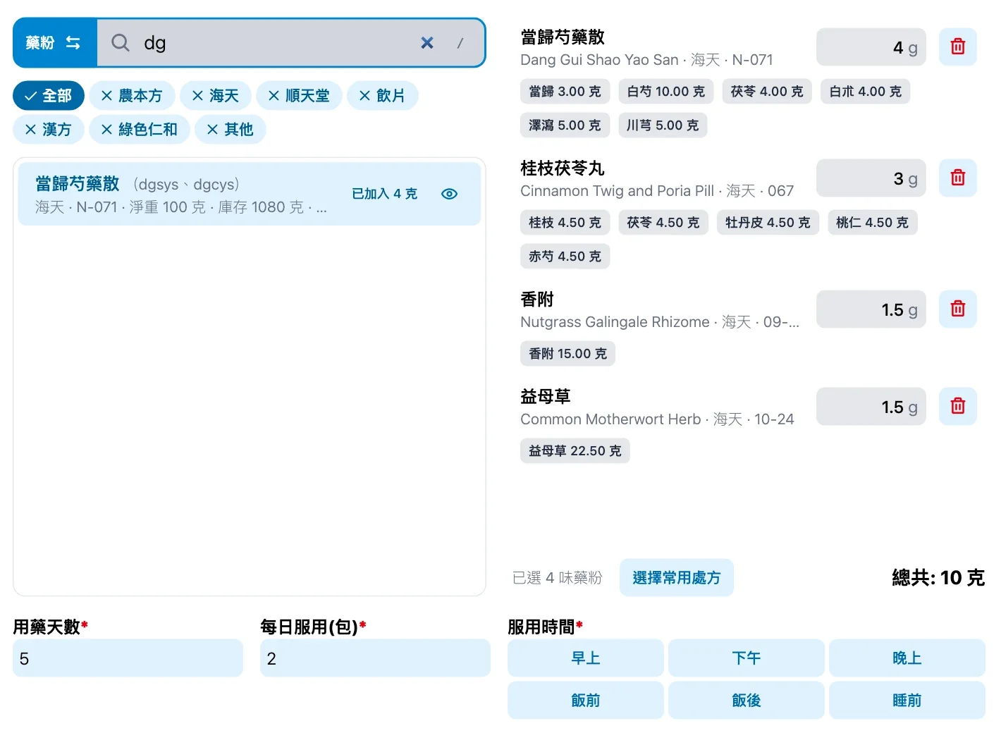Select 晚上 dosing time
The image size is (1001, 733).
pyautogui.click(x=907, y=658)
